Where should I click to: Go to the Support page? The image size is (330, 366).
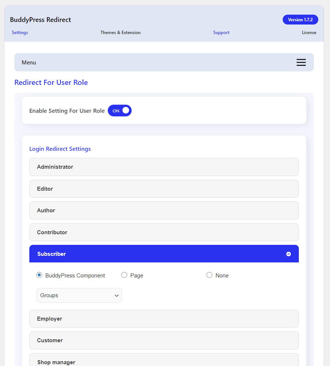pyautogui.click(x=221, y=33)
